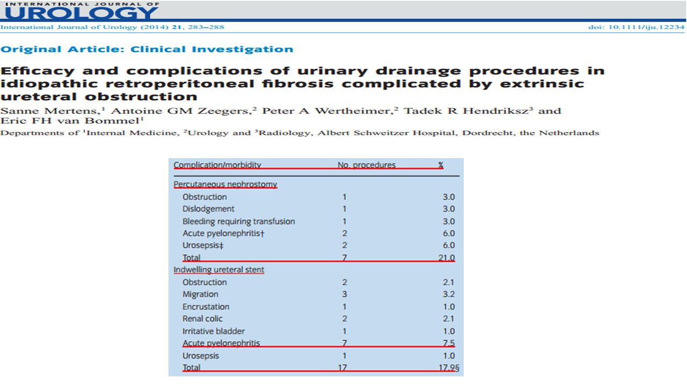Click the article title about urinary drainage procedures
687x386 pixels.
pos(303,84)
